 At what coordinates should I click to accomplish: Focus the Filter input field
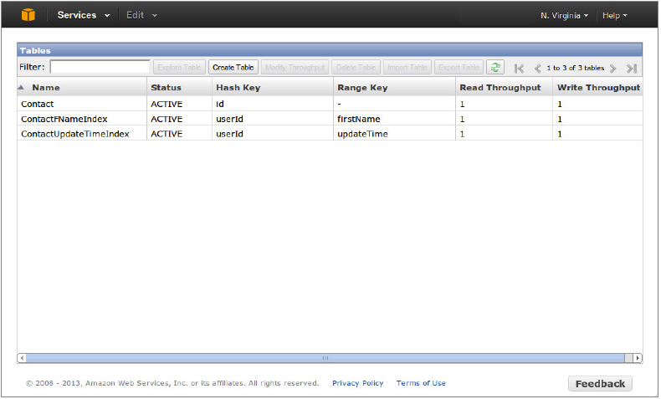(x=100, y=67)
